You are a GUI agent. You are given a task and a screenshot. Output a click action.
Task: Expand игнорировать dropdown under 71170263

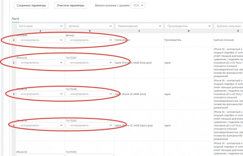tap(90, 125)
